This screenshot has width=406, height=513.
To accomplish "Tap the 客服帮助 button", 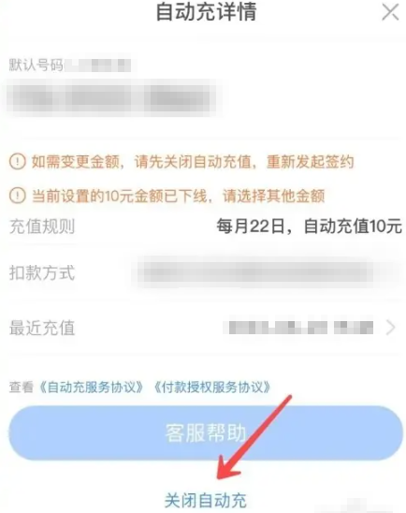I will [x=206, y=432].
